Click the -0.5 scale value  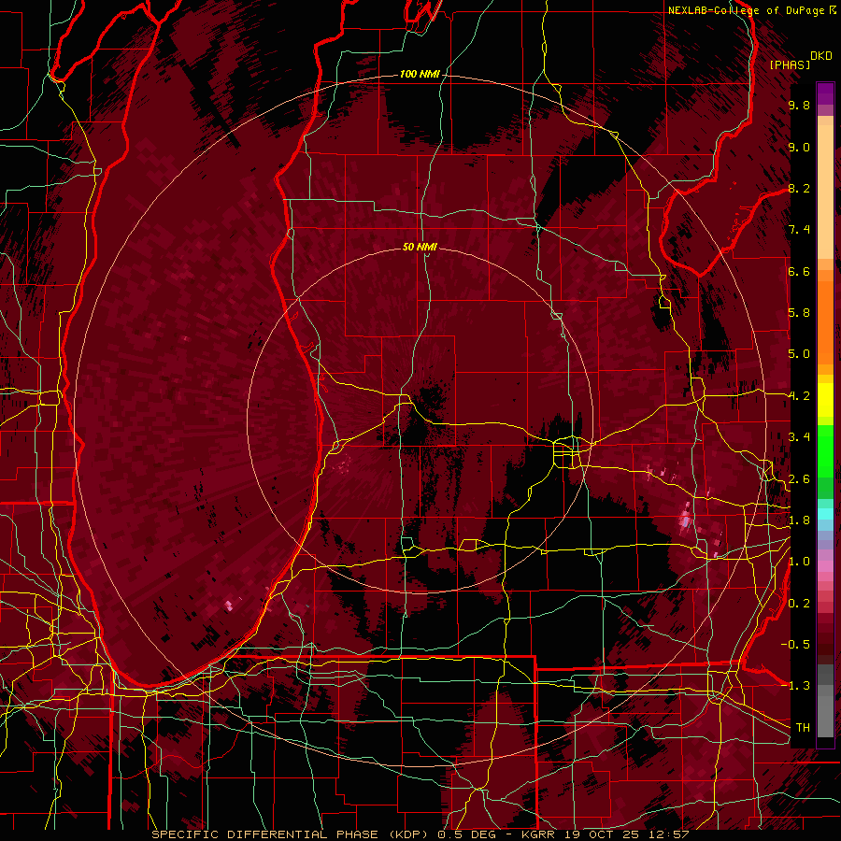coord(795,644)
